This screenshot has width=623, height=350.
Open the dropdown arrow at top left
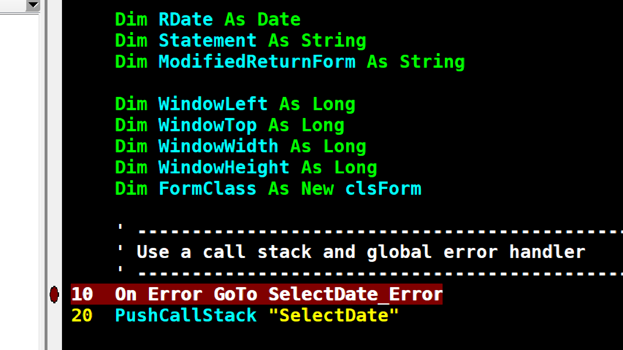(x=33, y=5)
